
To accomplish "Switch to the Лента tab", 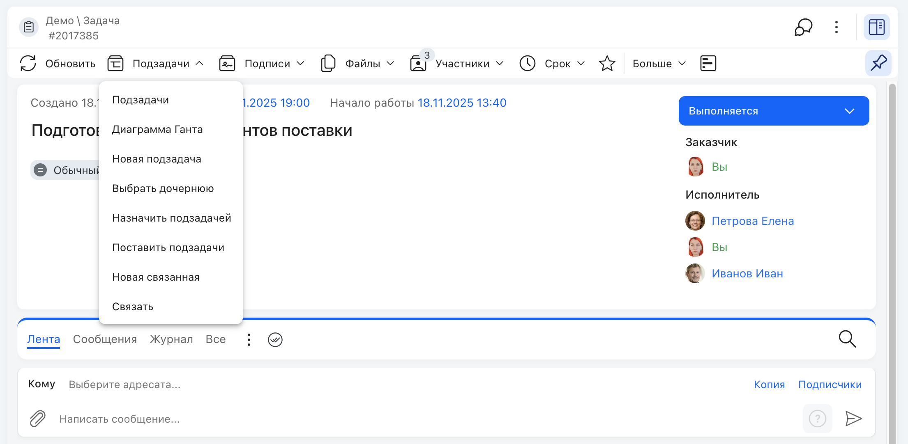I will point(44,339).
